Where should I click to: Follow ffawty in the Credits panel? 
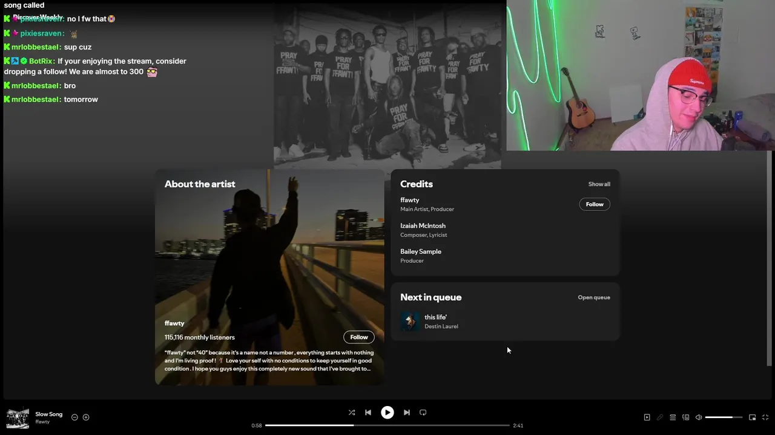595,204
